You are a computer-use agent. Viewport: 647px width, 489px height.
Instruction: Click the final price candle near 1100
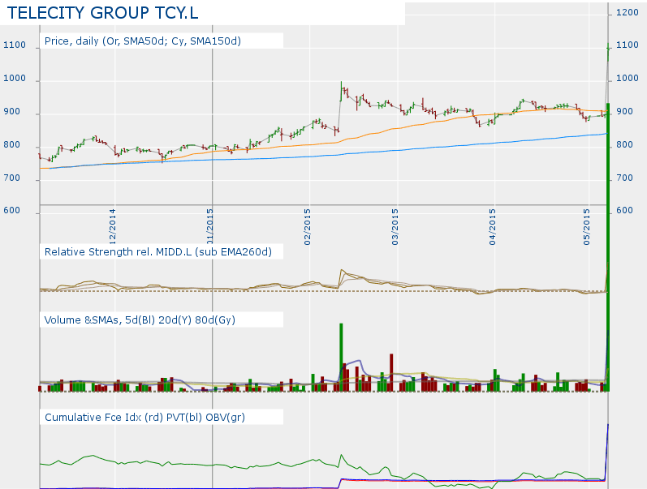point(608,52)
